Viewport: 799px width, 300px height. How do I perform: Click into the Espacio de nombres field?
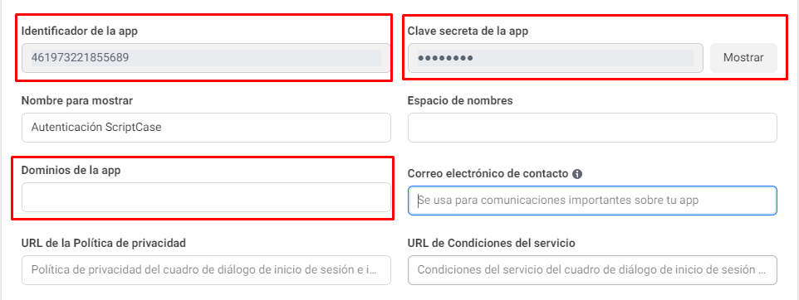(x=592, y=128)
